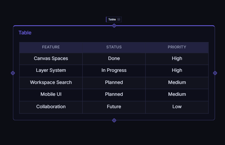The width and height of the screenshot is (225, 145).
Task: Click the bottom diamond connector handle
Action: [x=114, y=120]
